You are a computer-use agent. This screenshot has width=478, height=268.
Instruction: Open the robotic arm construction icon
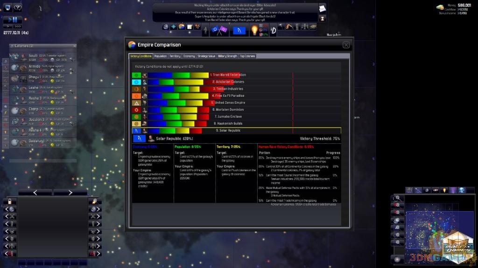(289, 27)
